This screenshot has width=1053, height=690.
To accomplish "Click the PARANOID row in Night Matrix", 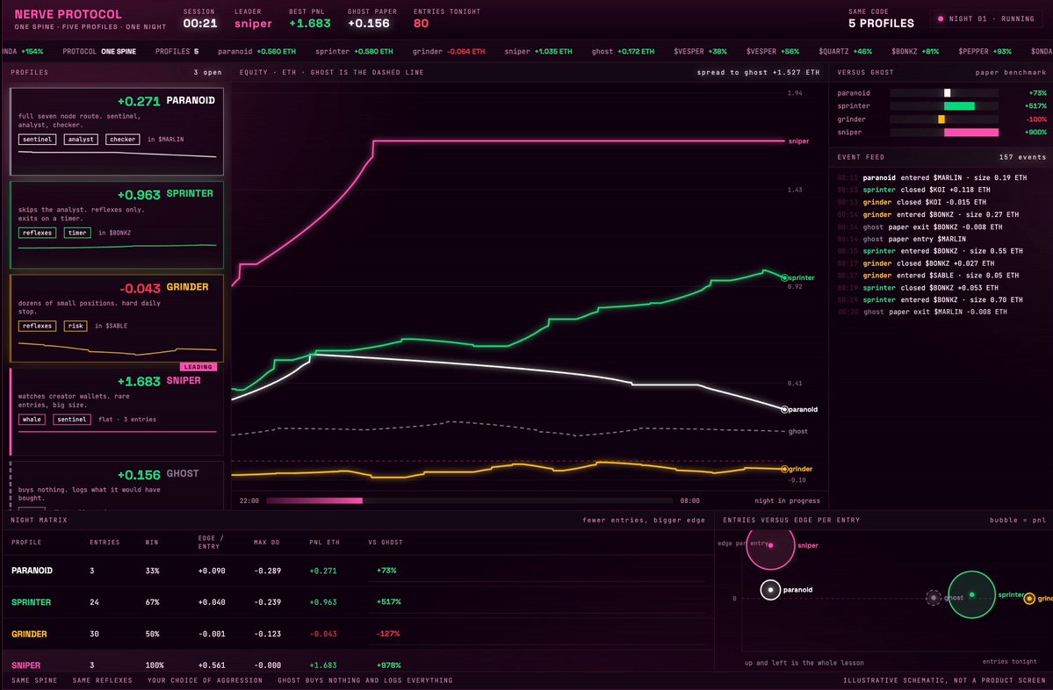I will point(358,571).
